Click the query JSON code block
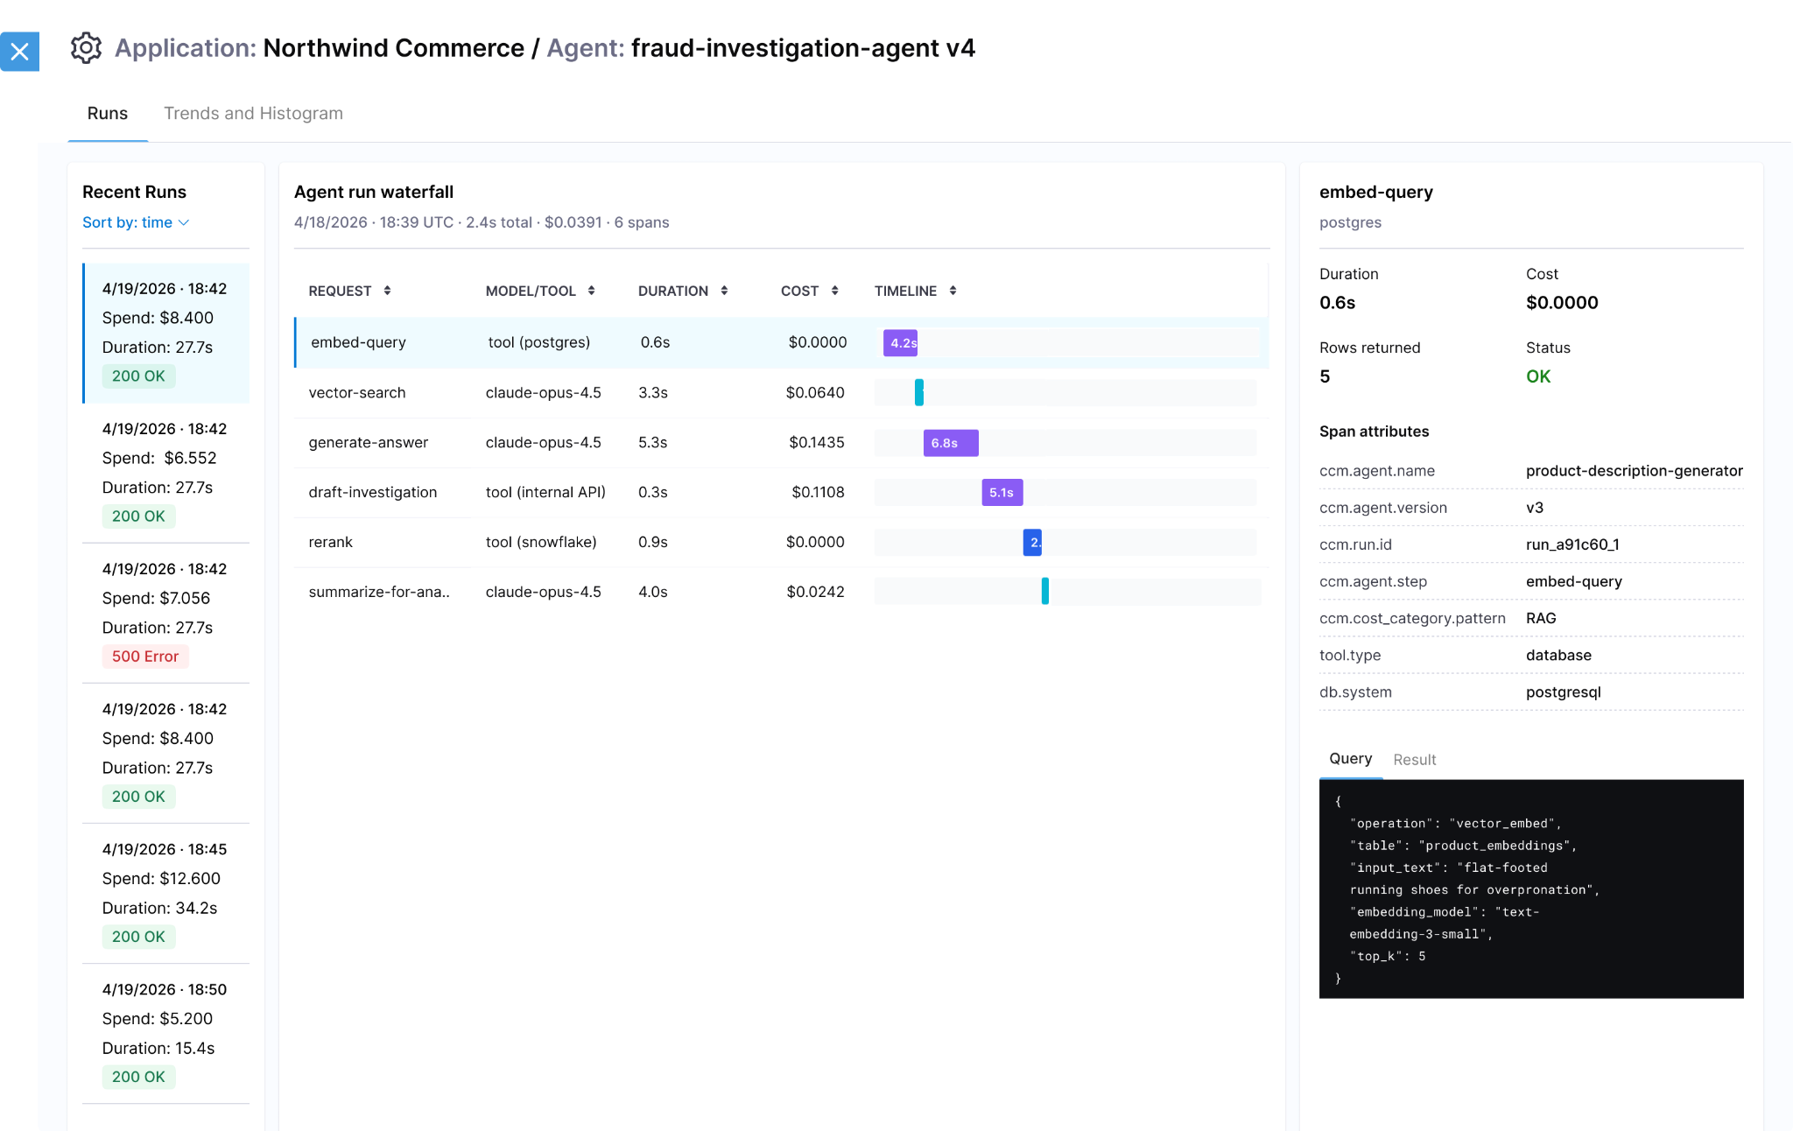The width and height of the screenshot is (1793, 1131). [x=1531, y=889]
